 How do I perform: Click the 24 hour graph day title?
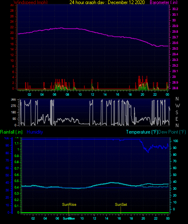(107, 2)
